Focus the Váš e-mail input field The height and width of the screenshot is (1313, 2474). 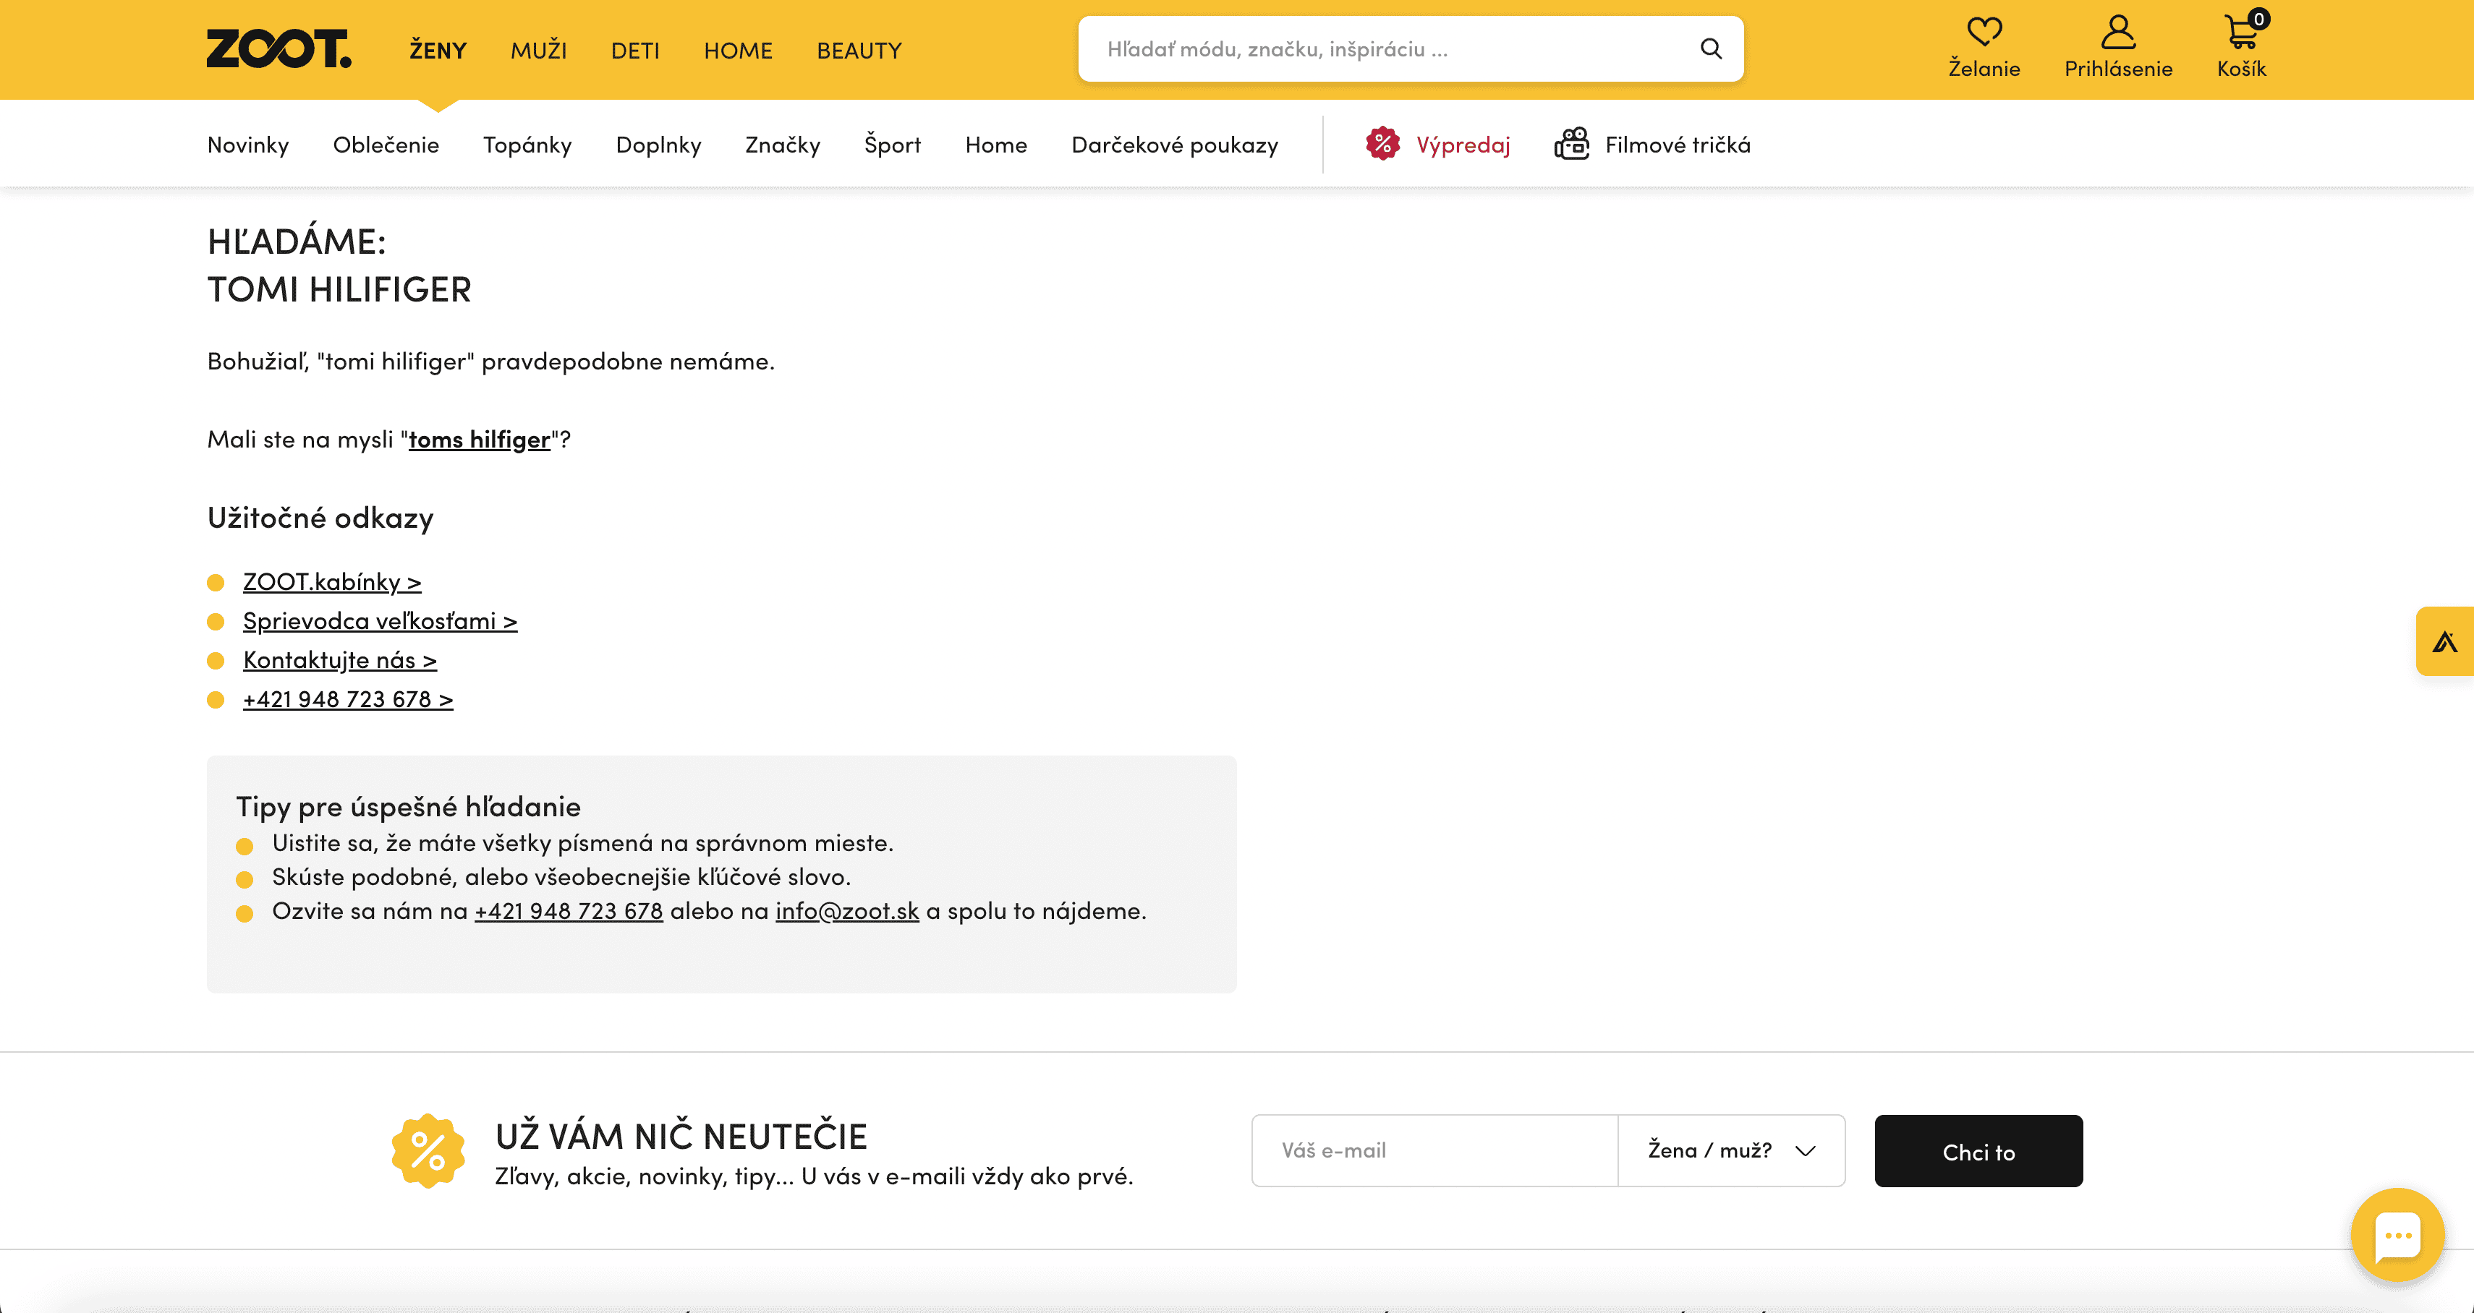pos(1434,1151)
